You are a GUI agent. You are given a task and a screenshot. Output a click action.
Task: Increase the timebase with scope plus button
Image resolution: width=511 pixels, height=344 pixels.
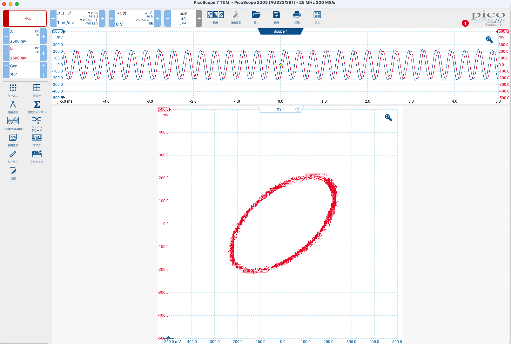tap(102, 18)
